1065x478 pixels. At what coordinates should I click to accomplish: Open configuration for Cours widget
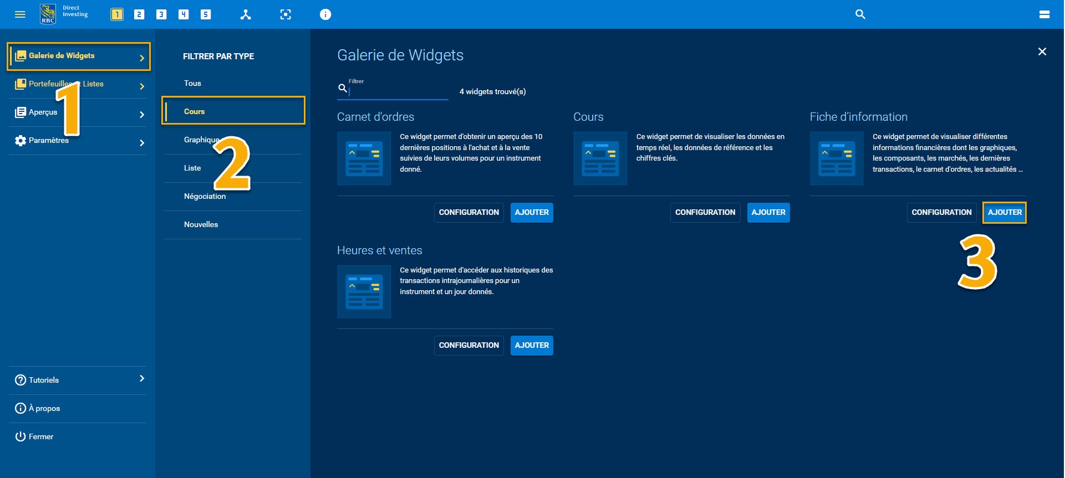pos(705,212)
